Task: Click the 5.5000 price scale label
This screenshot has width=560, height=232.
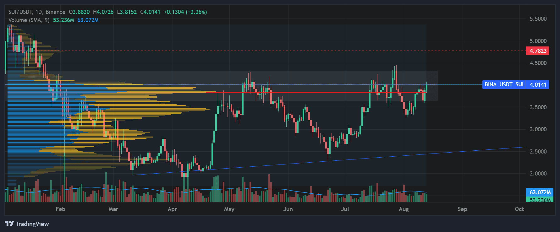Action: (538, 19)
